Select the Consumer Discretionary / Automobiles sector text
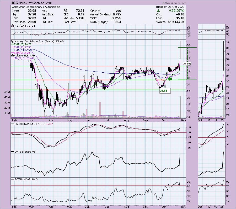236x209 pixels. (x=36, y=7)
